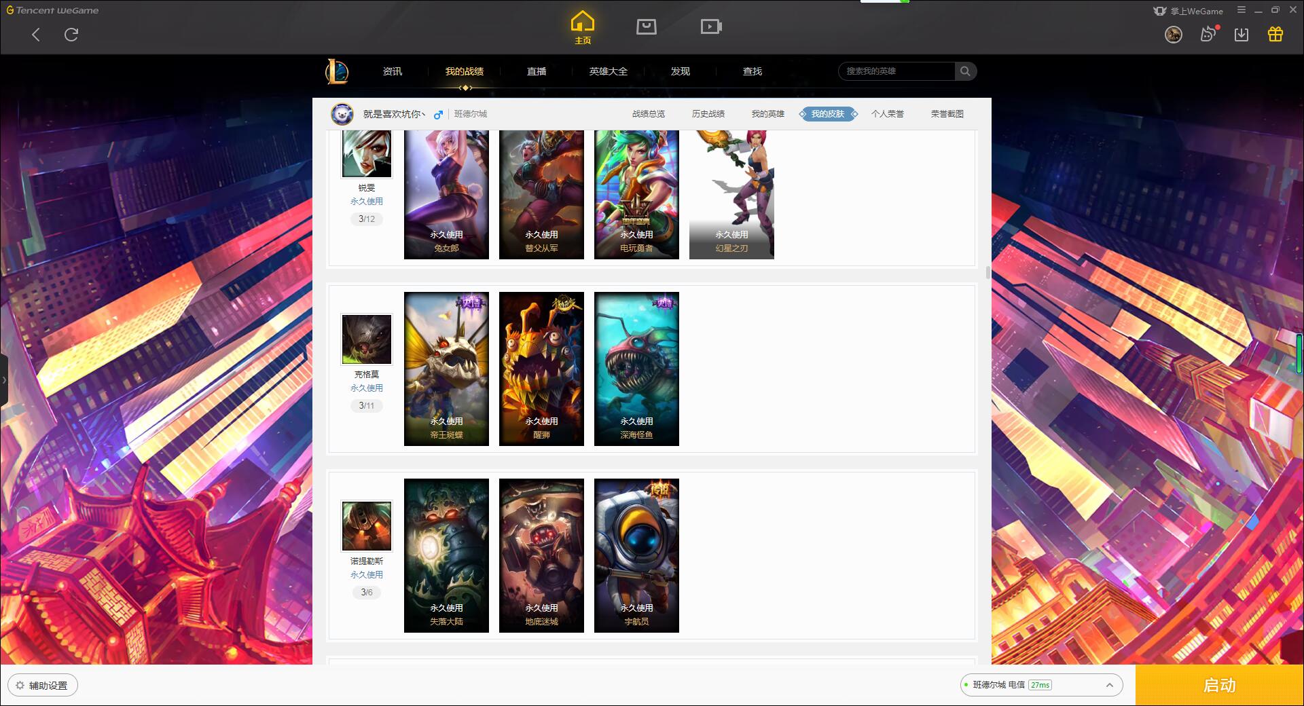This screenshot has height=706, width=1304.
Task: Click the player name 就是喜欢坑你丶
Action: click(394, 114)
